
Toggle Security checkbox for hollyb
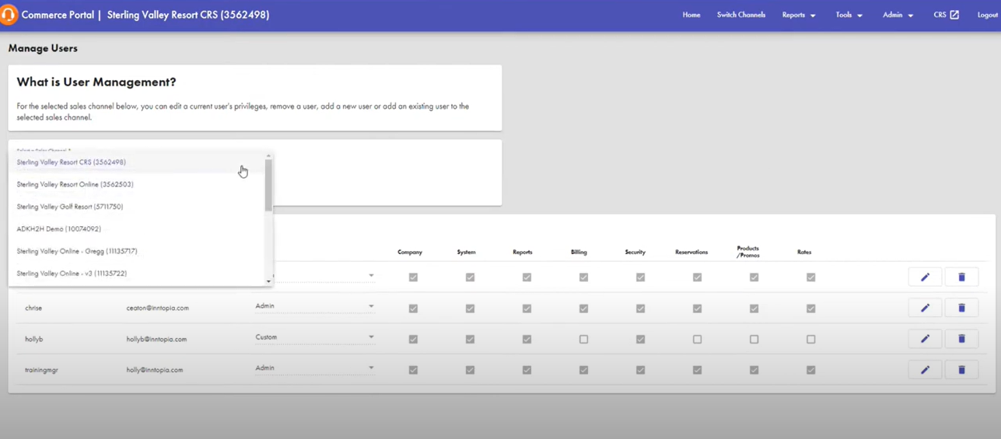pos(640,340)
